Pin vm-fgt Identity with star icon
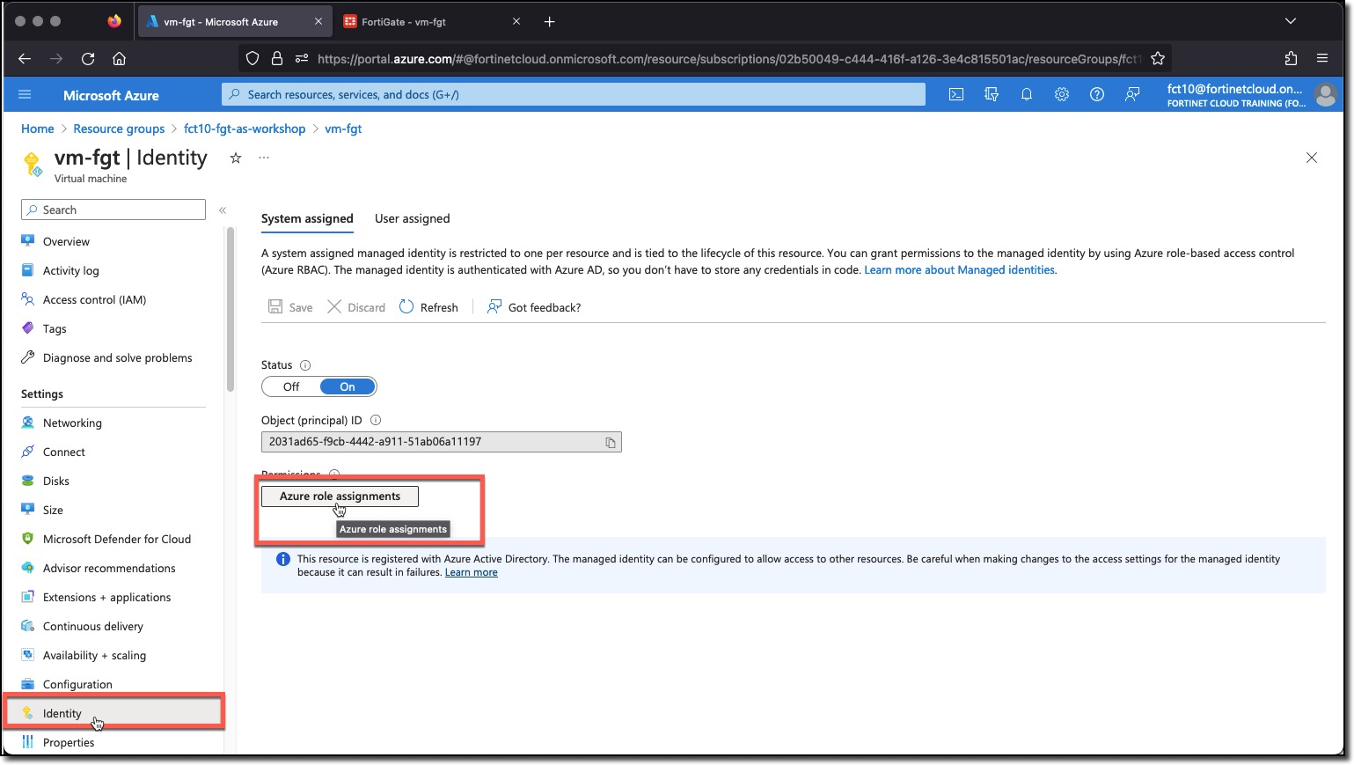The height and width of the screenshot is (765, 1354). 236,158
